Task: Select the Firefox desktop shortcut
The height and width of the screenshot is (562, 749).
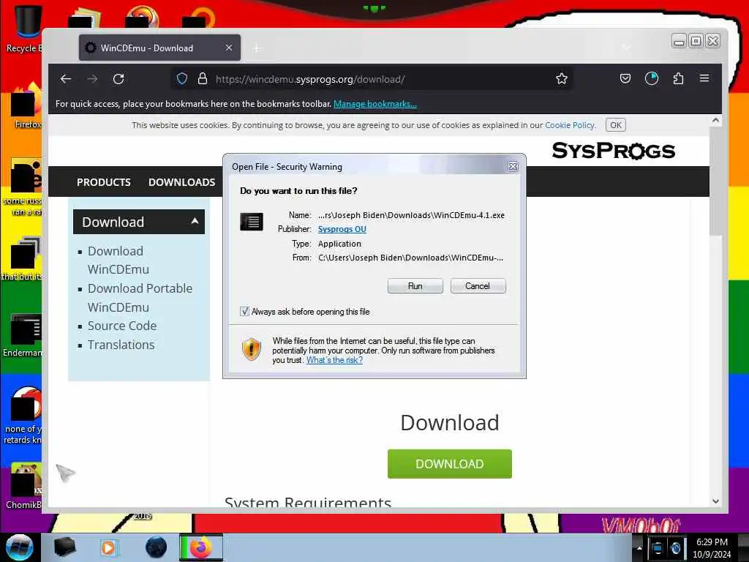Action: 25,106
